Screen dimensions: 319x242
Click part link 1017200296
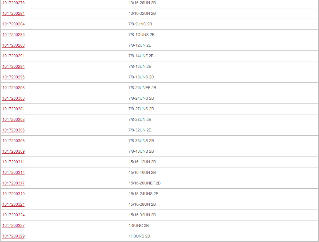point(13,77)
